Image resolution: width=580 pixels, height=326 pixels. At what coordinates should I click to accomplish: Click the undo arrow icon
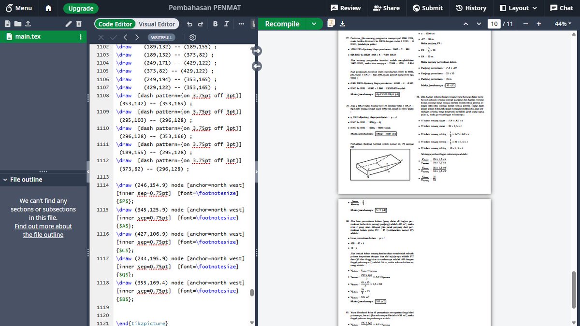click(189, 24)
